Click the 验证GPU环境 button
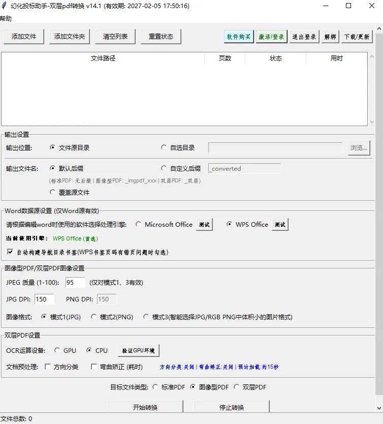This screenshot has height=424, width=383. pyautogui.click(x=139, y=350)
